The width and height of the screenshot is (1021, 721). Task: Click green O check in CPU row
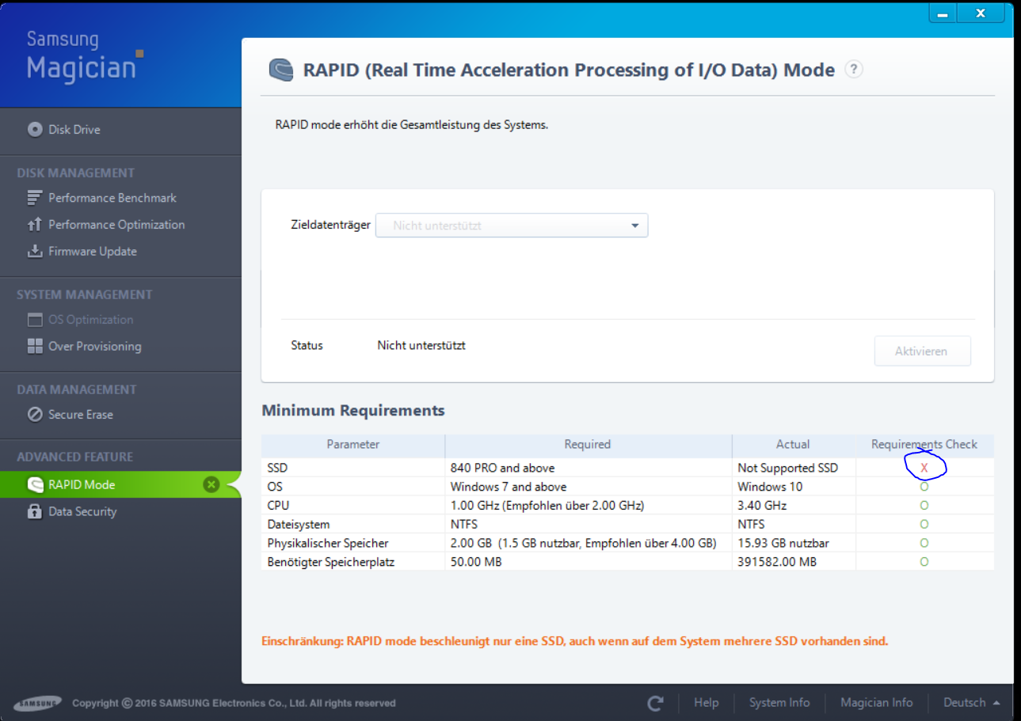pos(924,506)
